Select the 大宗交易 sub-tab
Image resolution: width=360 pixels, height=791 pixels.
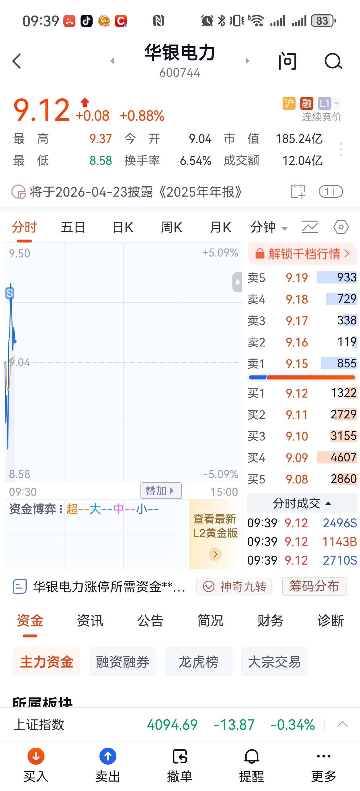tap(275, 662)
